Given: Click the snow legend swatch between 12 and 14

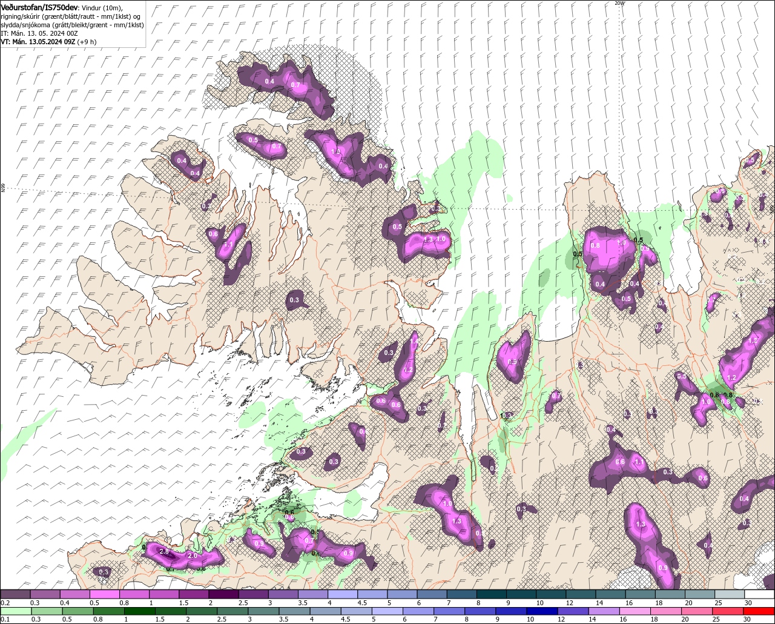Looking at the screenshot, I should tap(581, 594).
